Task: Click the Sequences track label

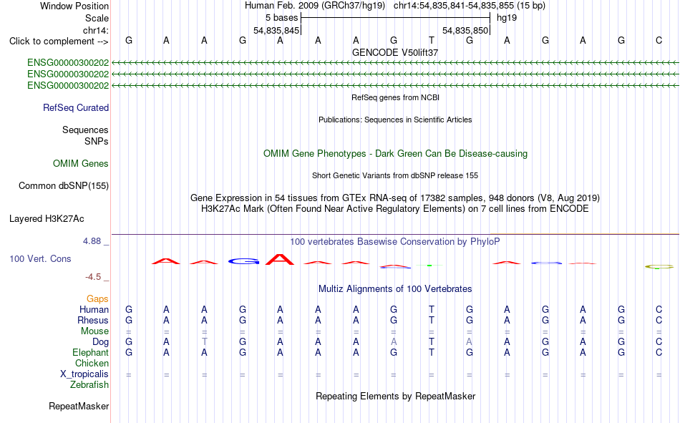Action: pos(85,130)
